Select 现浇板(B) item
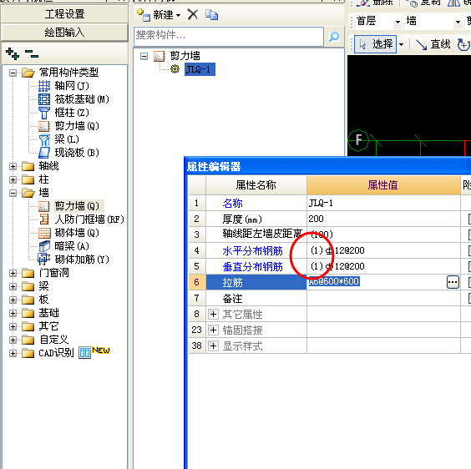Image resolution: width=471 pixels, height=469 pixels. [77, 153]
